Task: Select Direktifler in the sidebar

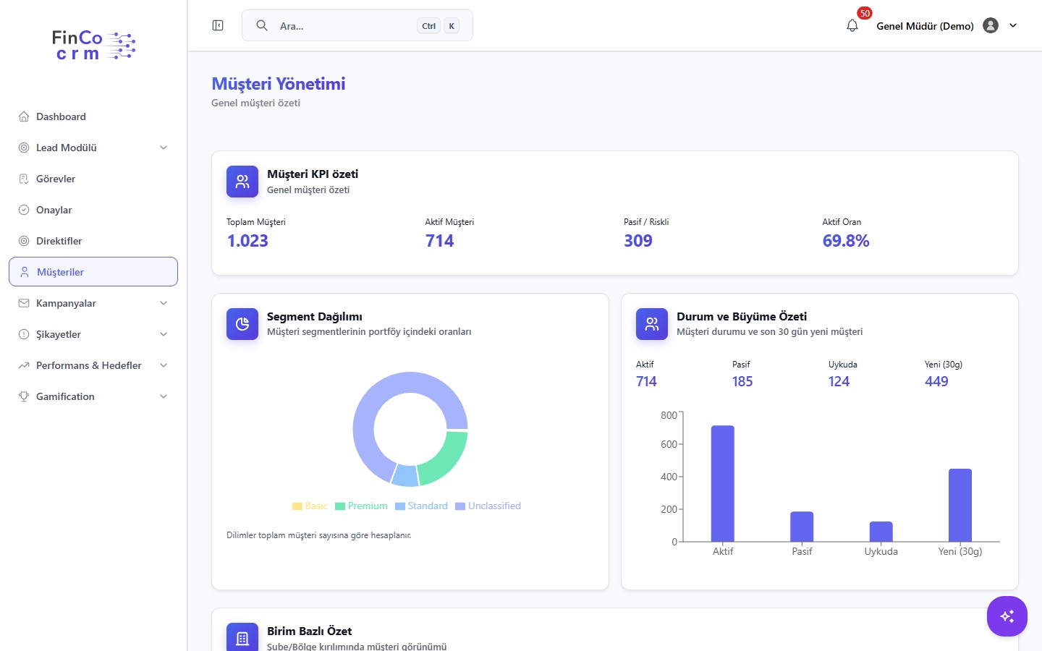Action: click(x=93, y=241)
